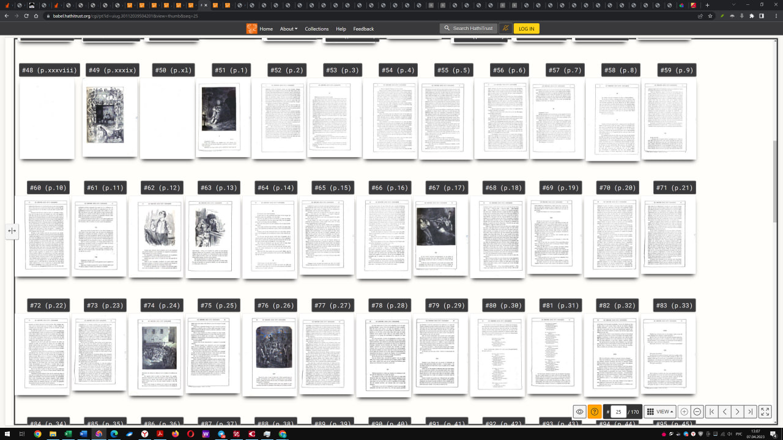Open the Help menu item
This screenshot has width=783, height=440.
click(x=341, y=29)
